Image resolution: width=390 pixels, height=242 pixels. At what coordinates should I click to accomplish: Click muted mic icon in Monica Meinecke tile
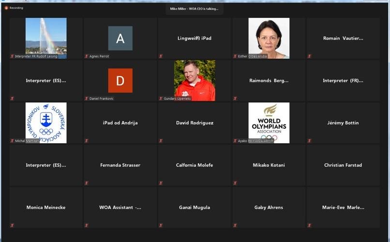[12, 225]
